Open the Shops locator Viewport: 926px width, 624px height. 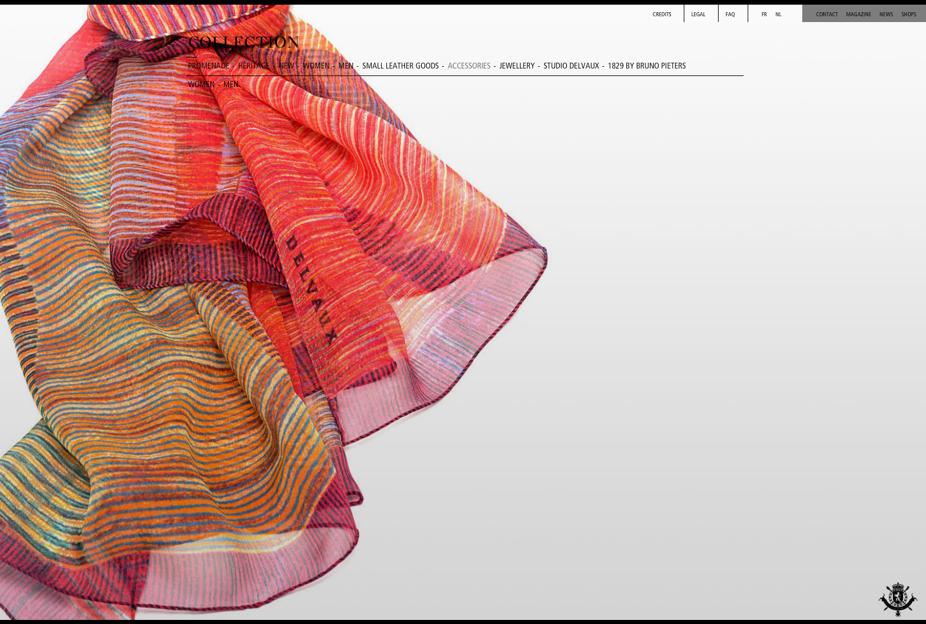[908, 15]
